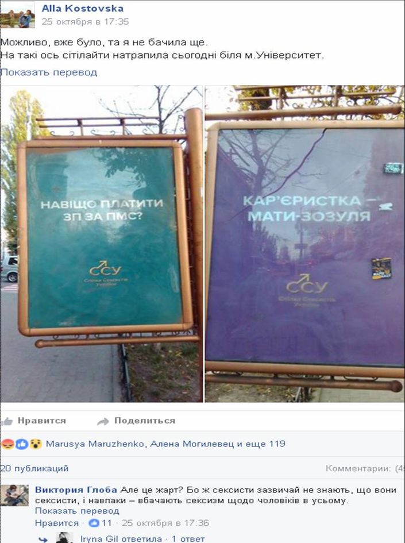Share the post via Поделиться
The image size is (405, 543).
tap(145, 421)
